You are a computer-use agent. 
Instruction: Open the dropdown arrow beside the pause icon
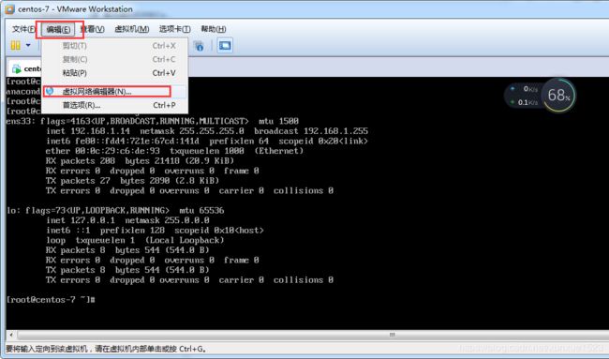point(28,45)
